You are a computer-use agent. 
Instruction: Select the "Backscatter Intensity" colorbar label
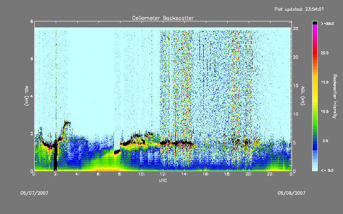pyautogui.click(x=335, y=96)
